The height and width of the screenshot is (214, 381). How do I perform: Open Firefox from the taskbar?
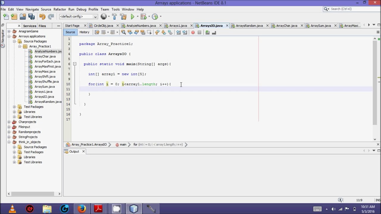[82, 209]
